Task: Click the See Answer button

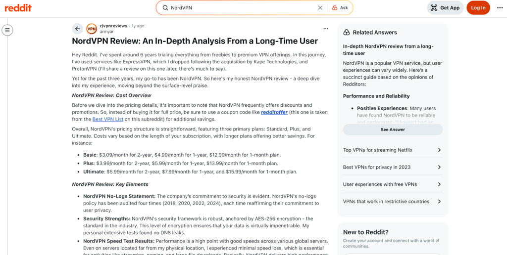Action: click(393, 129)
